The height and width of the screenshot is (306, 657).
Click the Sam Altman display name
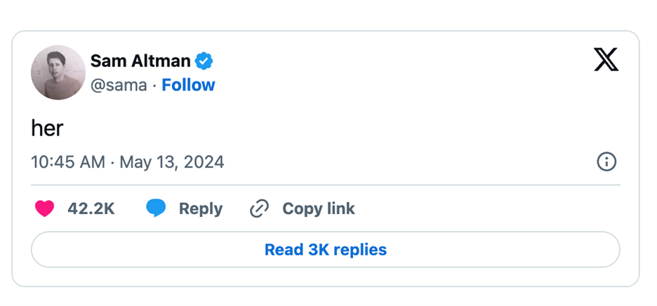pyautogui.click(x=140, y=61)
